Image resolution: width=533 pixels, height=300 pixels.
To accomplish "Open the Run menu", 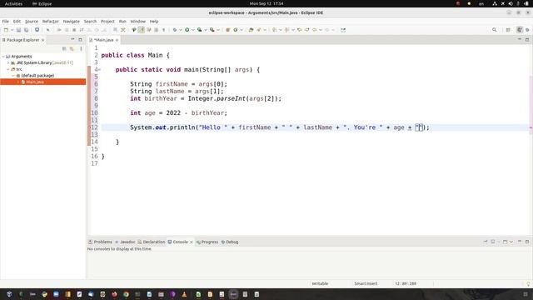I will coord(122,22).
